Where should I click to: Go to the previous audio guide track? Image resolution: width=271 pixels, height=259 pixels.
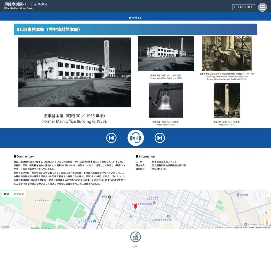click(111, 138)
